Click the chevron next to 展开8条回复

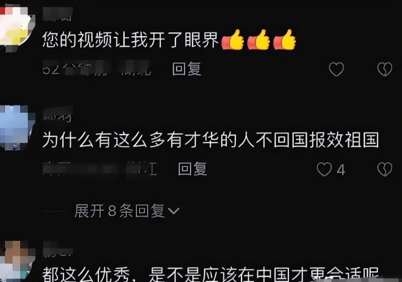pyautogui.click(x=173, y=211)
